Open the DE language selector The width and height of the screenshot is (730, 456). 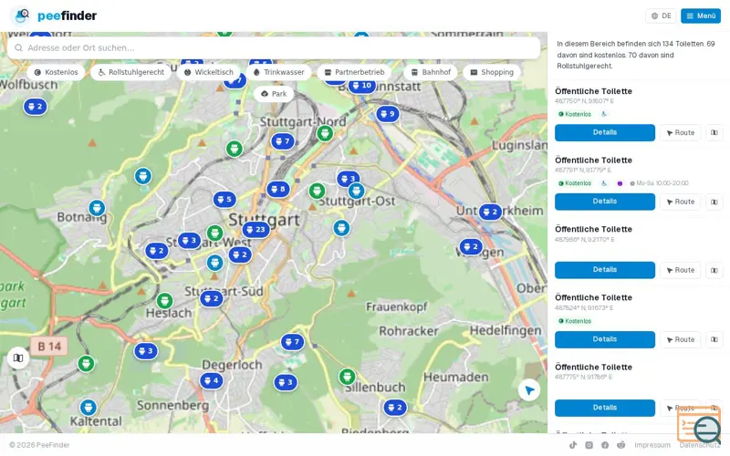tap(661, 16)
